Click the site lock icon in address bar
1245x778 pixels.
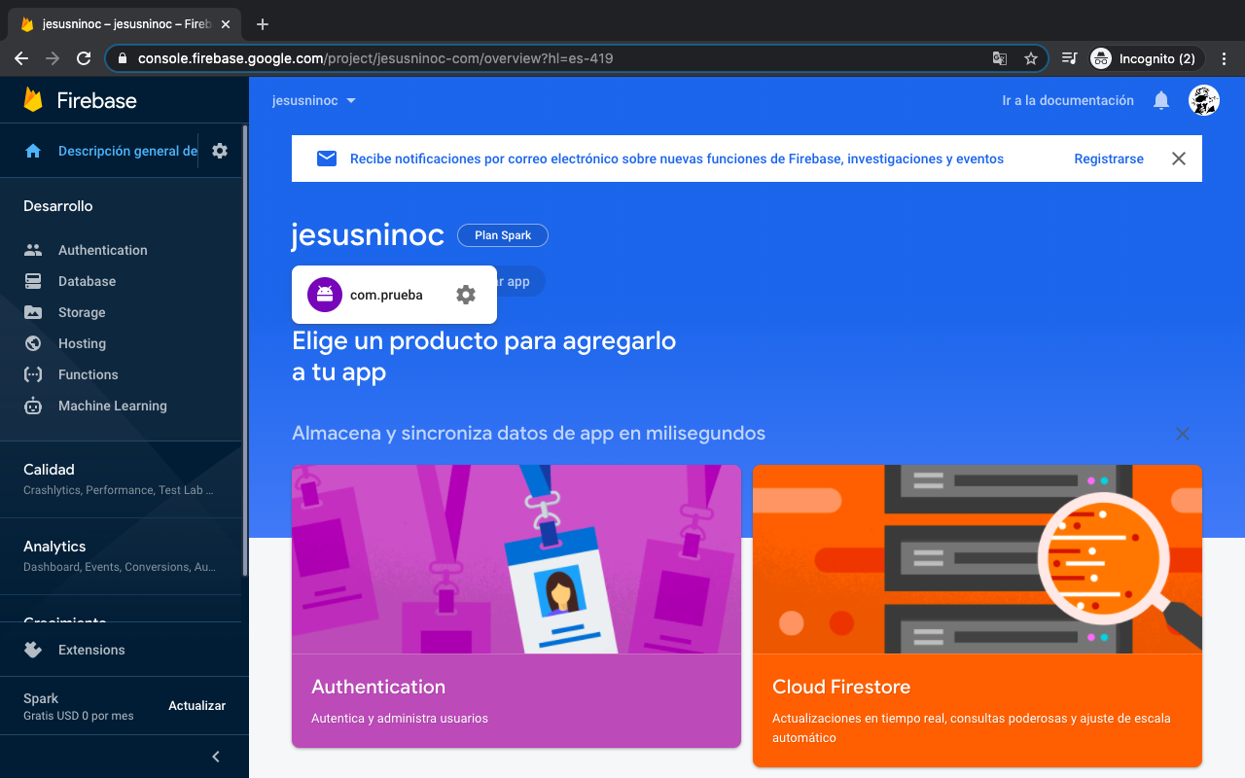[x=122, y=58]
